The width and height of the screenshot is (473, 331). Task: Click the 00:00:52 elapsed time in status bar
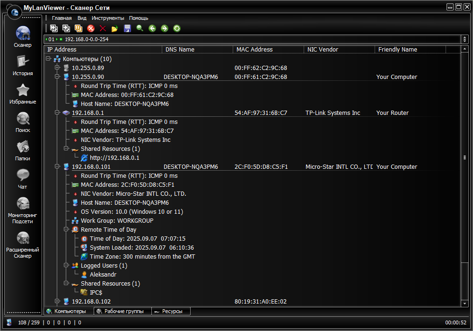(456, 322)
